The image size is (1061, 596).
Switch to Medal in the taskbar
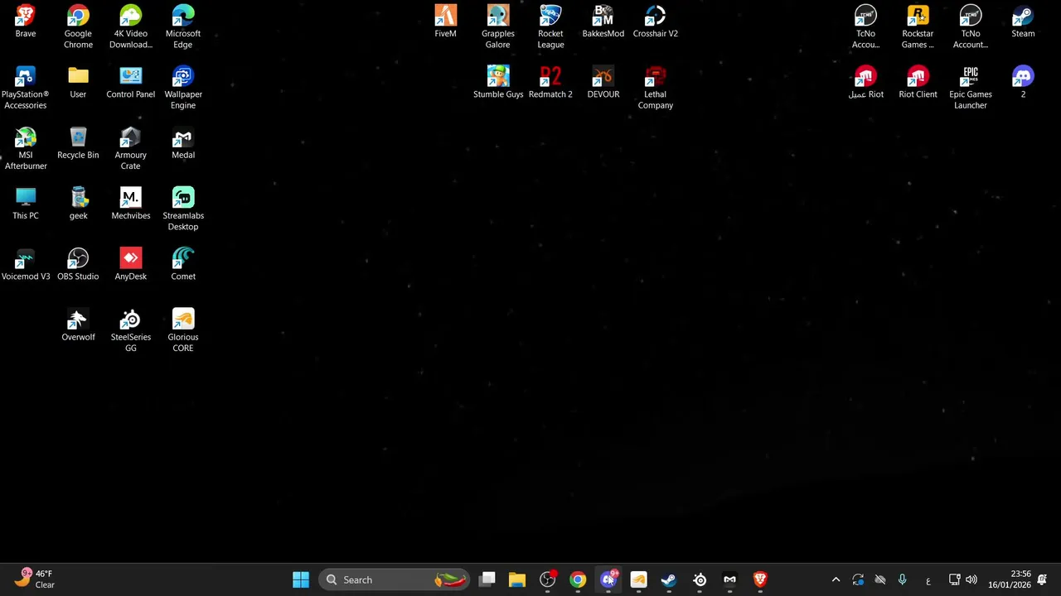click(x=729, y=579)
